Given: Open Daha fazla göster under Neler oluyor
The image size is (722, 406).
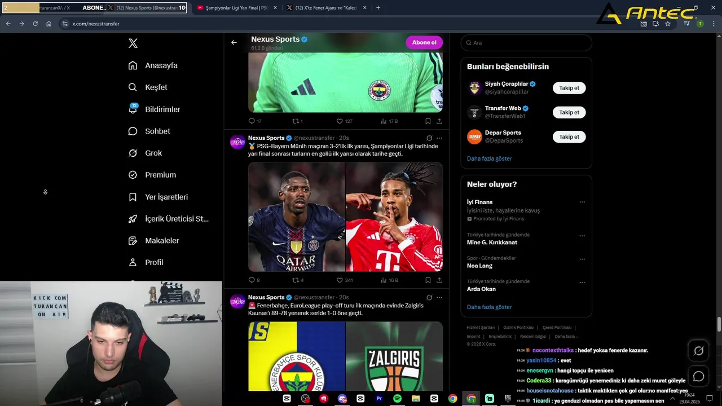Looking at the screenshot, I should point(489,307).
